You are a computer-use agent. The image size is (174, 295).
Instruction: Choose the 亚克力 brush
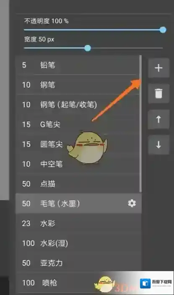[78, 263]
